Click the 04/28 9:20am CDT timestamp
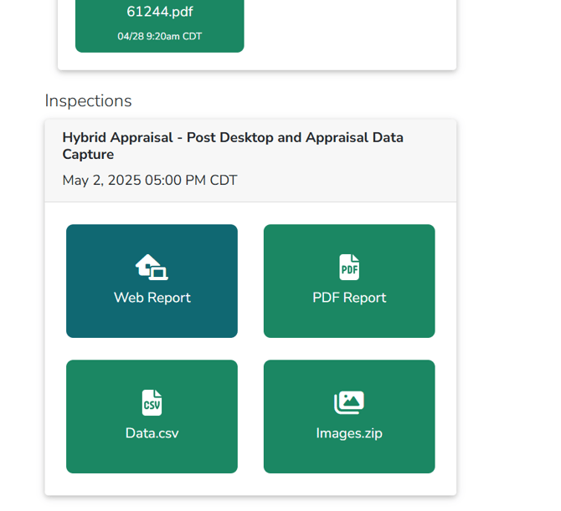This screenshot has width=561, height=511. [x=159, y=37]
